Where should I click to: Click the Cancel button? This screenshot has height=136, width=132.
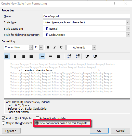point(121,131)
